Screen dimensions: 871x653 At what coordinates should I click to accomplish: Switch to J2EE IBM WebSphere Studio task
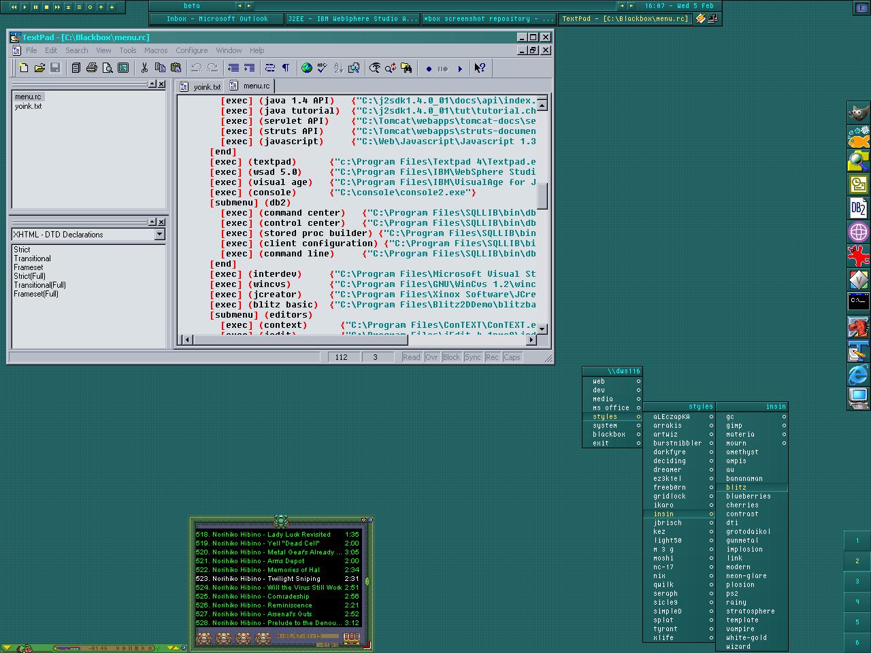[x=352, y=19]
